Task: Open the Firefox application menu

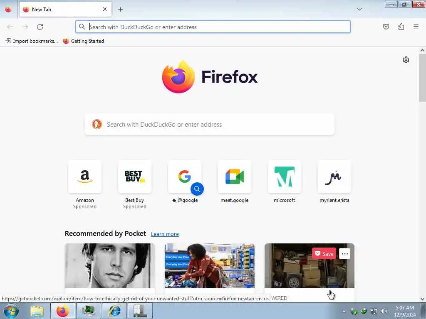Action: [x=416, y=27]
